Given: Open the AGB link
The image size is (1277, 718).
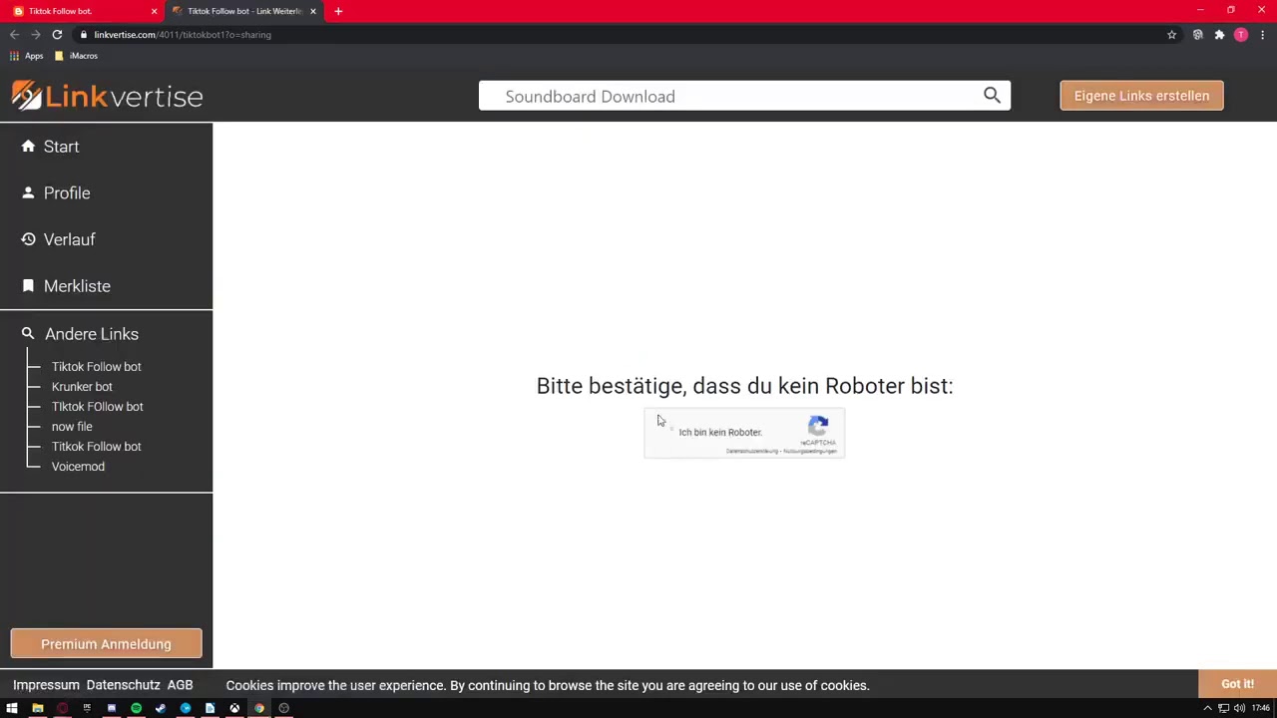Looking at the screenshot, I should click(x=180, y=685).
